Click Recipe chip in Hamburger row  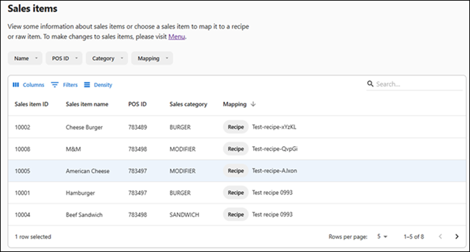(x=236, y=192)
